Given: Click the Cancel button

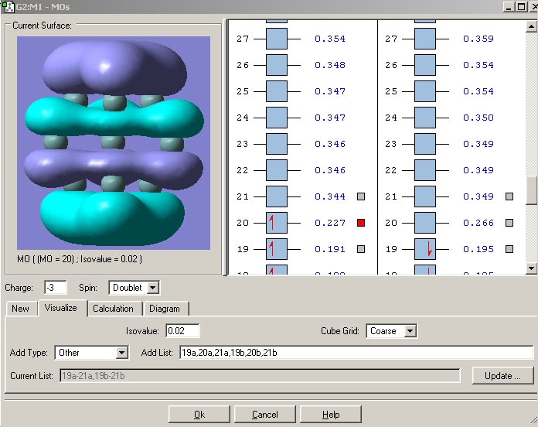Looking at the screenshot, I should click(x=265, y=415).
